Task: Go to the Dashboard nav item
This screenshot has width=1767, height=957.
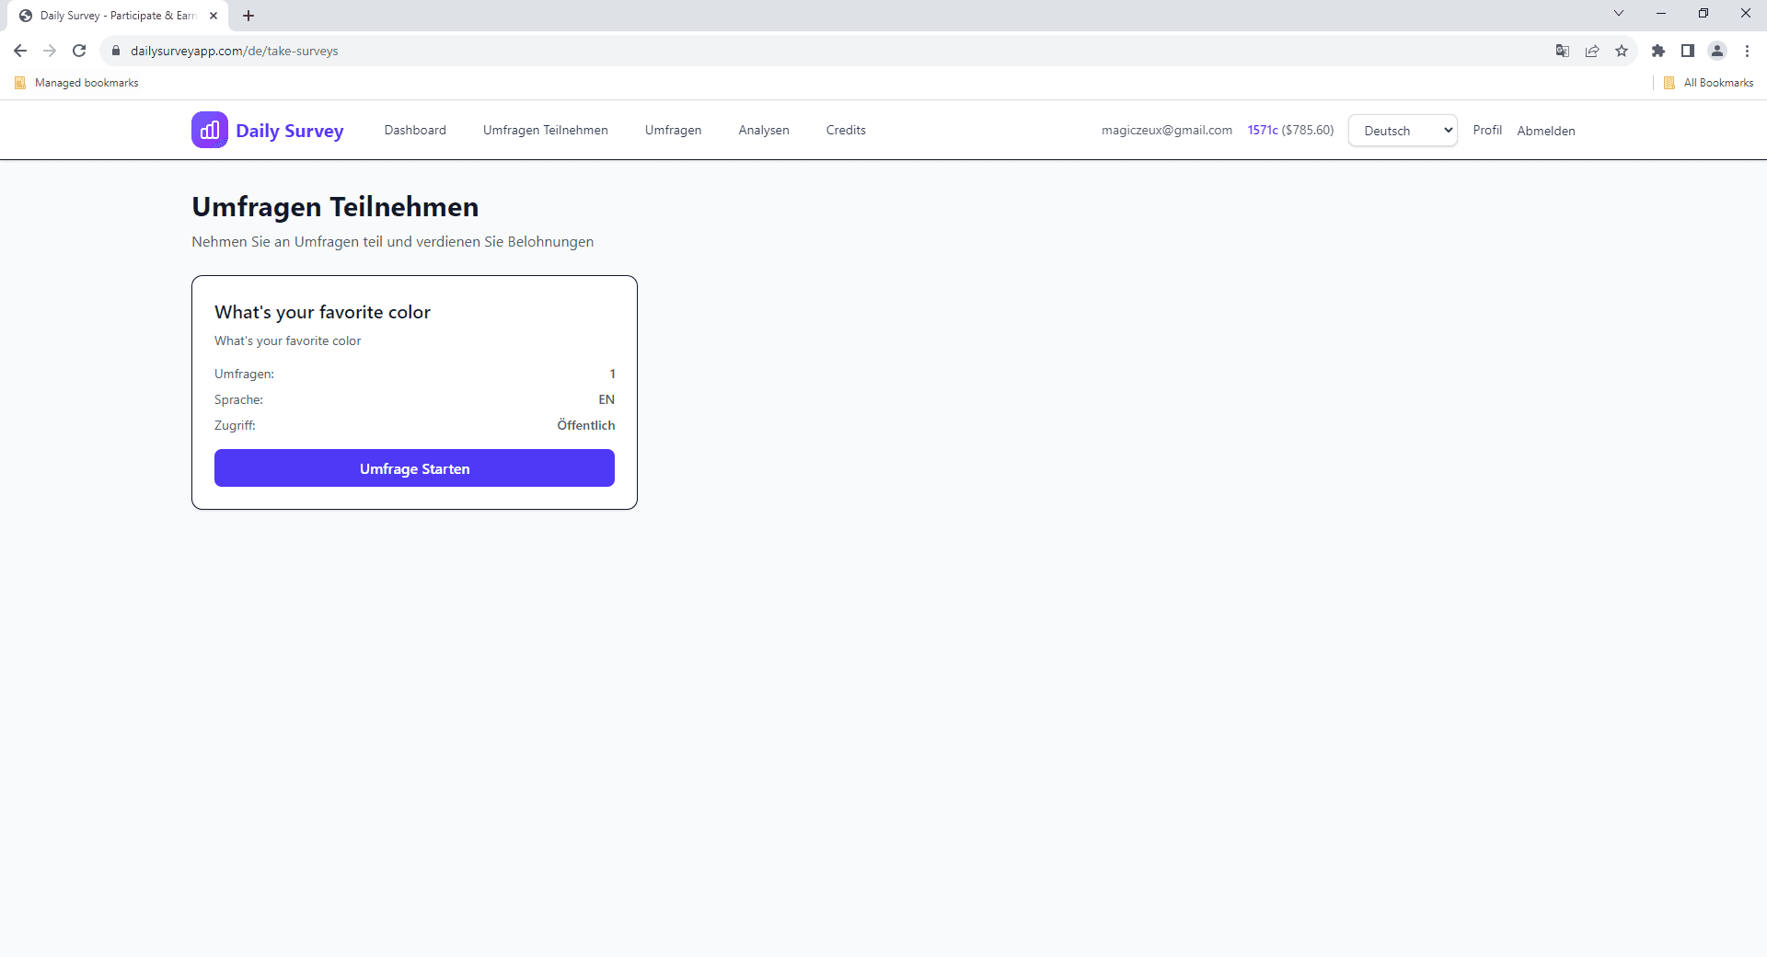Action: pos(415,130)
